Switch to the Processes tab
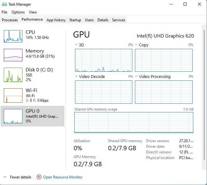The image size is (207, 185). [10, 20]
